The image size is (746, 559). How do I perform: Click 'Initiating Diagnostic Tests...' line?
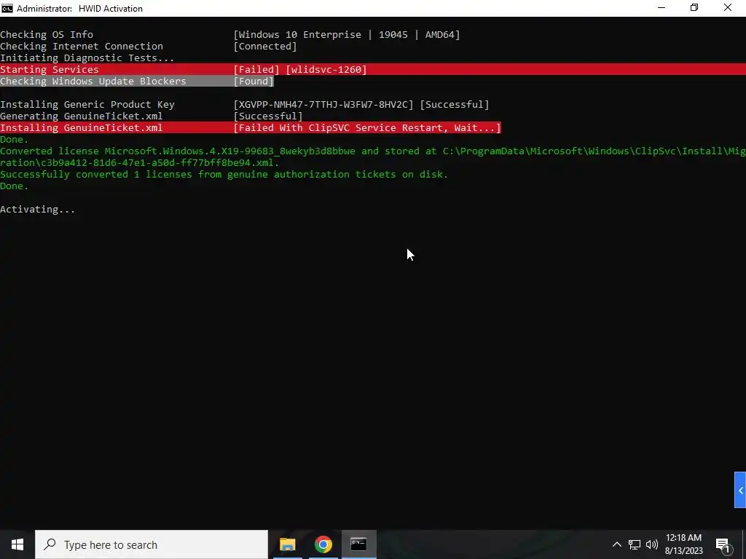[x=87, y=58]
